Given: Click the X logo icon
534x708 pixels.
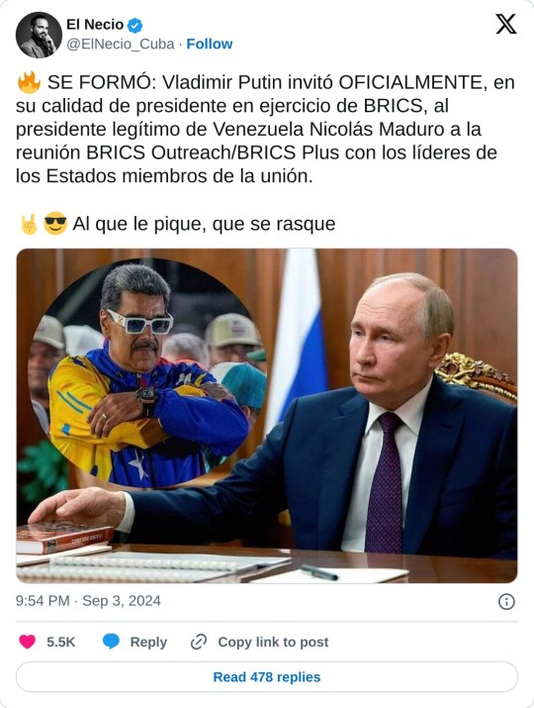Looking at the screenshot, I should point(506,24).
